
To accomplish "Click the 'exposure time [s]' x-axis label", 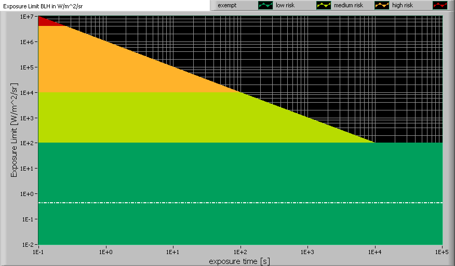I will (x=239, y=261).
